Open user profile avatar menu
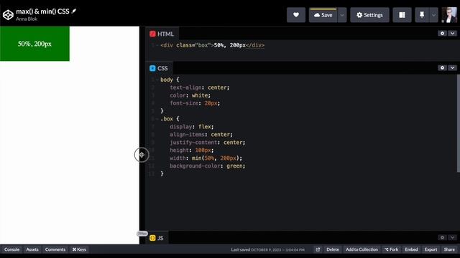This screenshot has width=460, height=258. tap(449, 14)
